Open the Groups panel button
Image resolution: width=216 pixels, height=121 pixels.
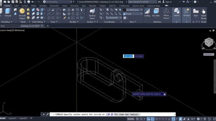187,12
